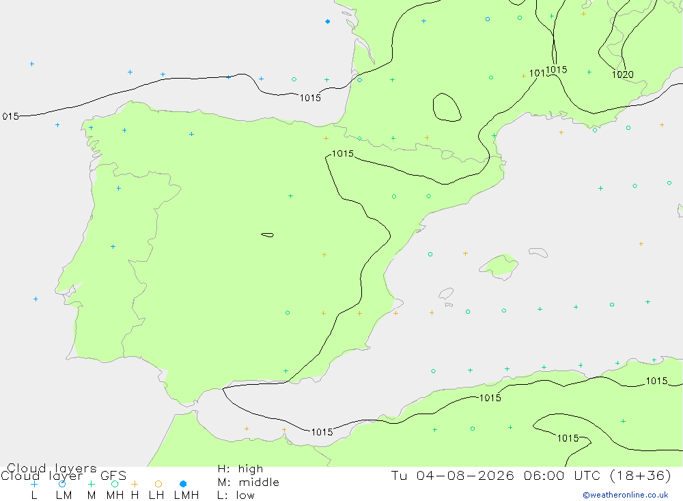Screen dimensions: 683x501
Task: Click the island of Menorca on the map
Action: [x=538, y=252]
